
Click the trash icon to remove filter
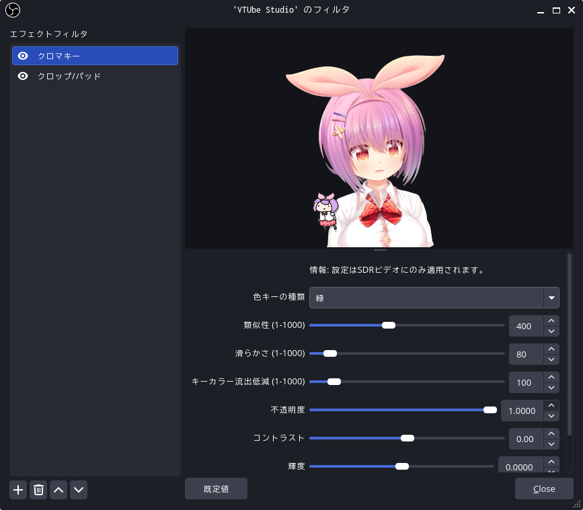[x=39, y=490]
